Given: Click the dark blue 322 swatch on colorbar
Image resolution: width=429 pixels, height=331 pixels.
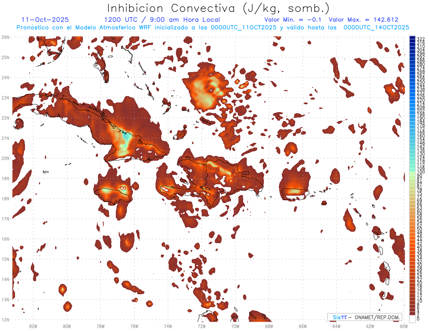Looking at the screenshot, I should click(x=413, y=38).
